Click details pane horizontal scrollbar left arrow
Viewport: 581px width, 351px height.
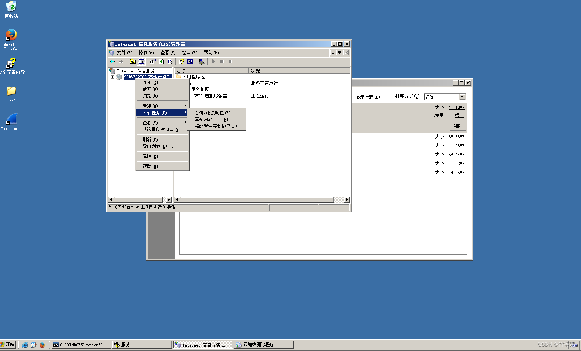click(177, 200)
